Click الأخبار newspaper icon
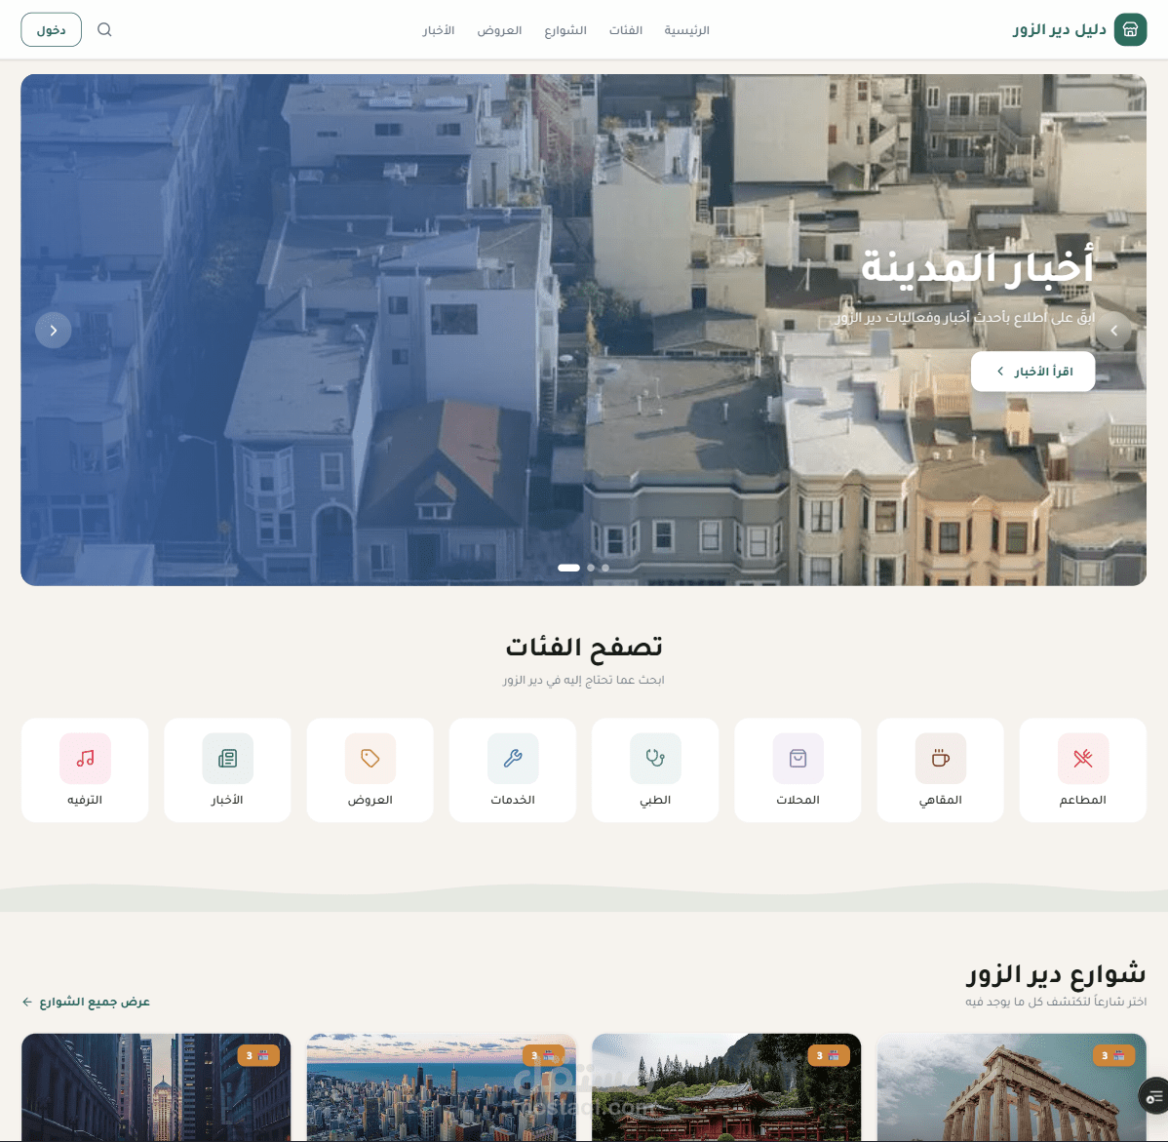This screenshot has height=1142, width=1168. pyautogui.click(x=228, y=759)
